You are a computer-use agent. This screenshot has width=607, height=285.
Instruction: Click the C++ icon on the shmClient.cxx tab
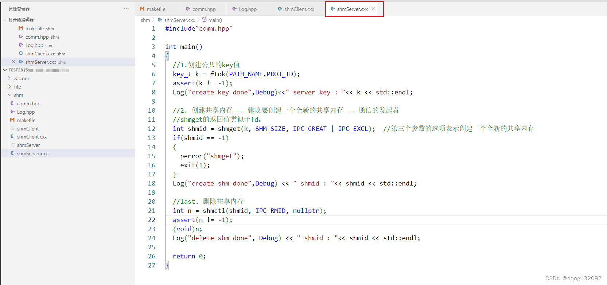point(280,9)
